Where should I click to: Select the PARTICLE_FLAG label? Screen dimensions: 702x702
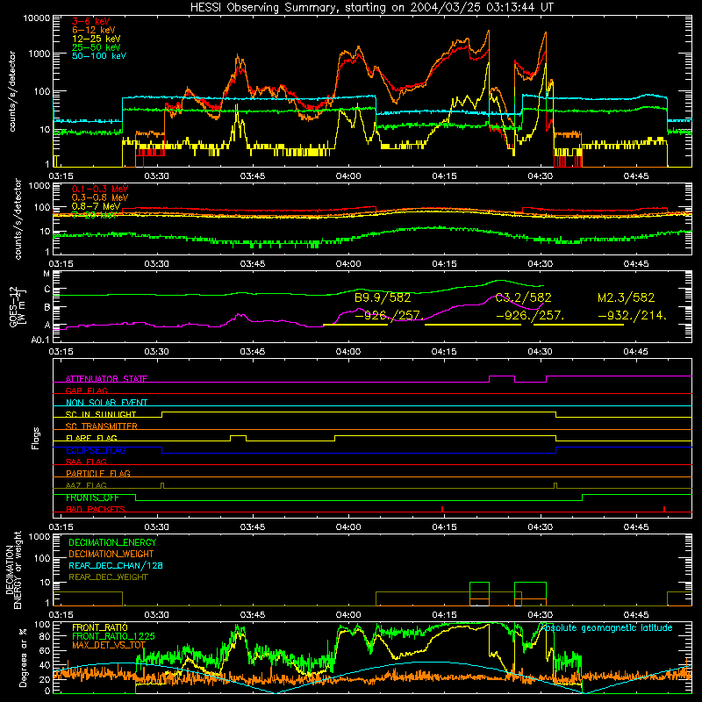tap(98, 473)
